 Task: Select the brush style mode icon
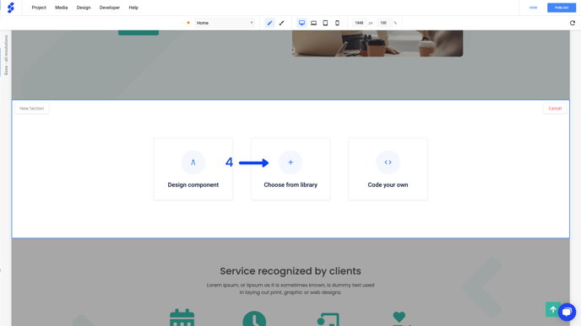(x=281, y=23)
